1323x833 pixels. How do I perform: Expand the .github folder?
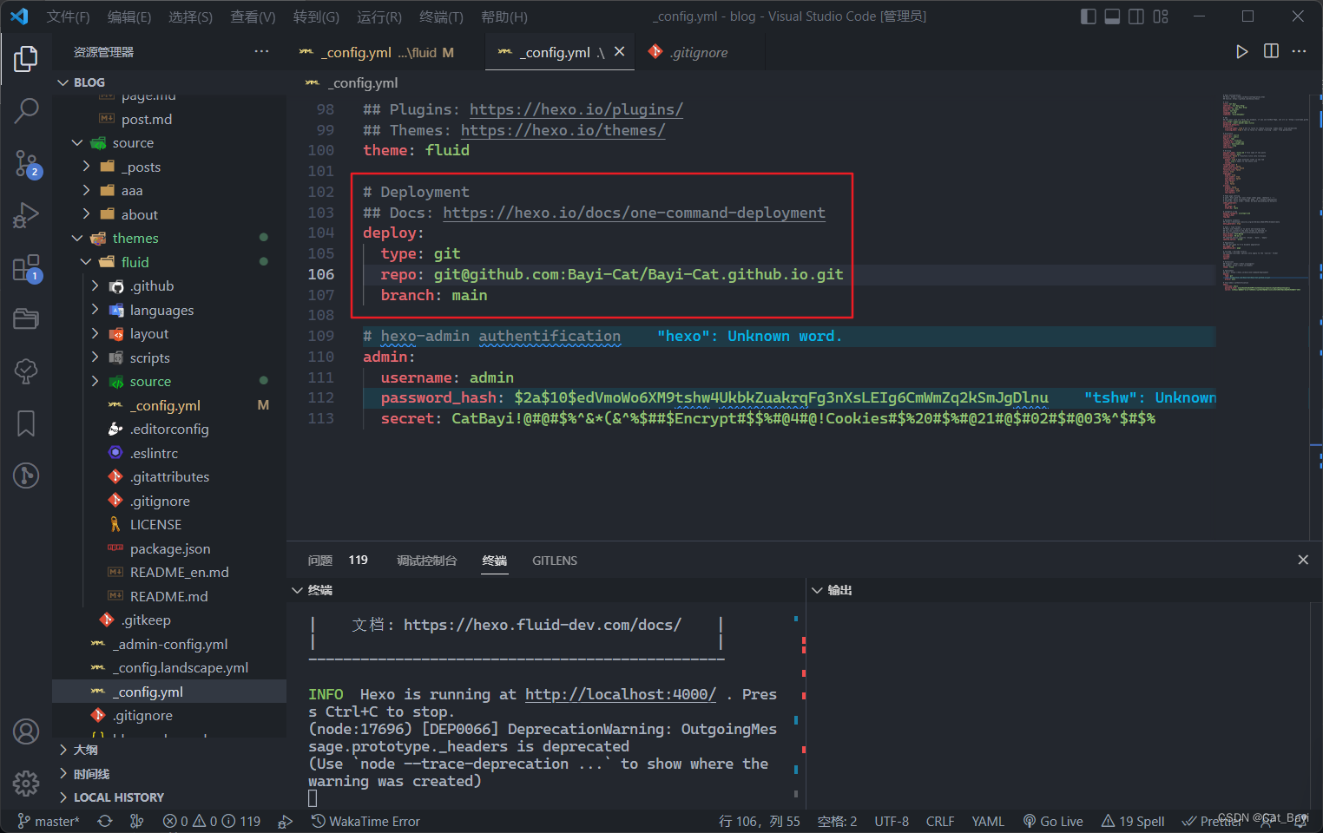[169, 285]
